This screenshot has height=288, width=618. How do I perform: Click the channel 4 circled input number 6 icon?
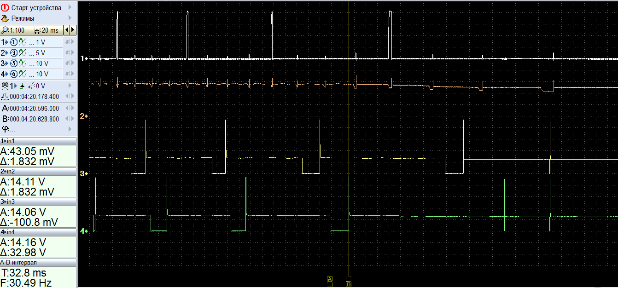[13, 74]
